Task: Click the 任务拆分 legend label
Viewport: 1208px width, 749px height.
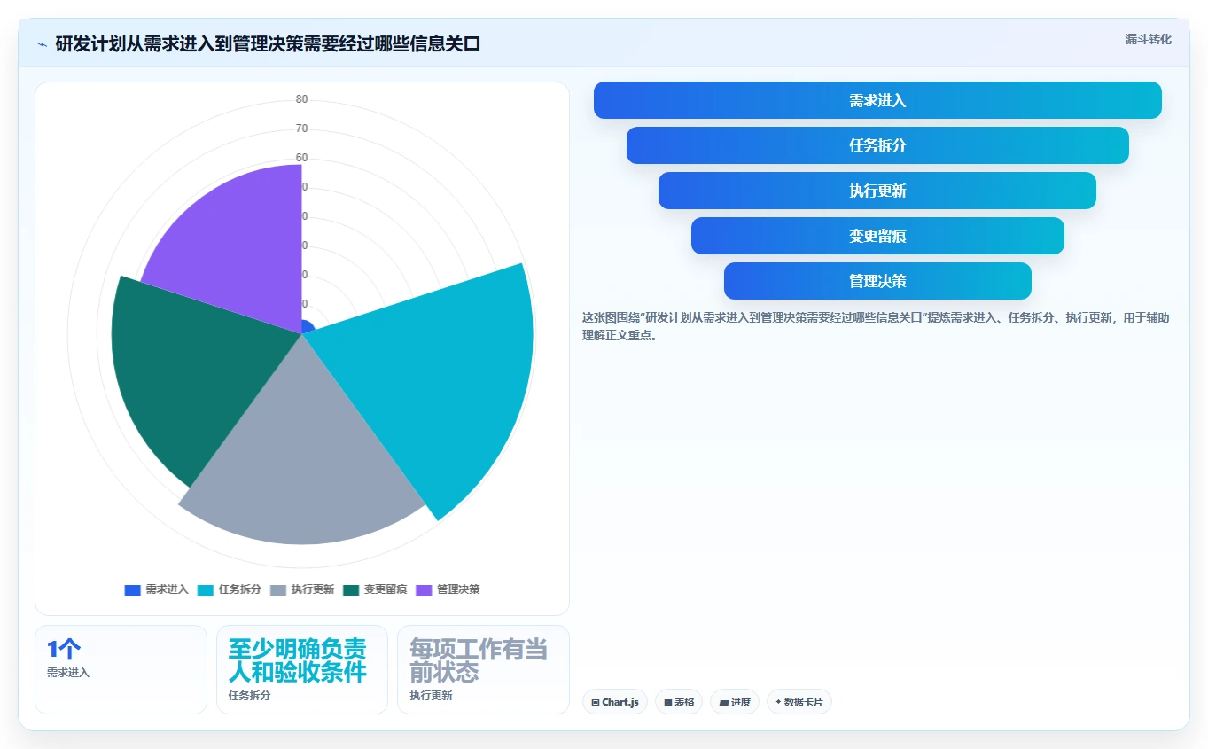Action: point(240,589)
